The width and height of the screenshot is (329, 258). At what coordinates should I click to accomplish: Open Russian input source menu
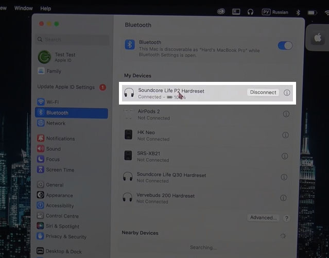[x=275, y=12]
